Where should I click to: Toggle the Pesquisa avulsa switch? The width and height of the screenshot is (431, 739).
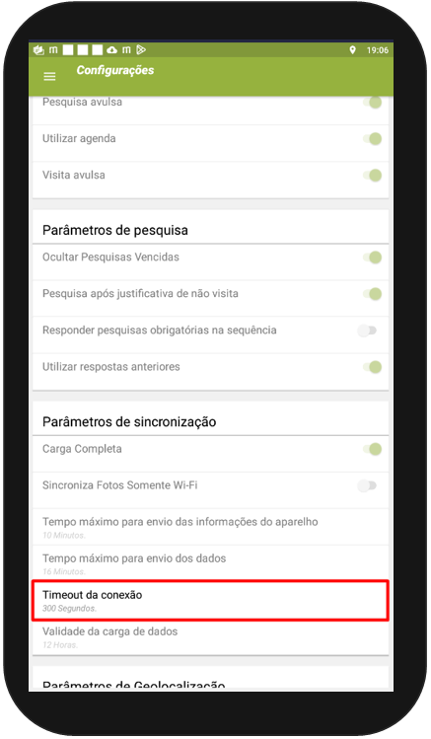(372, 103)
